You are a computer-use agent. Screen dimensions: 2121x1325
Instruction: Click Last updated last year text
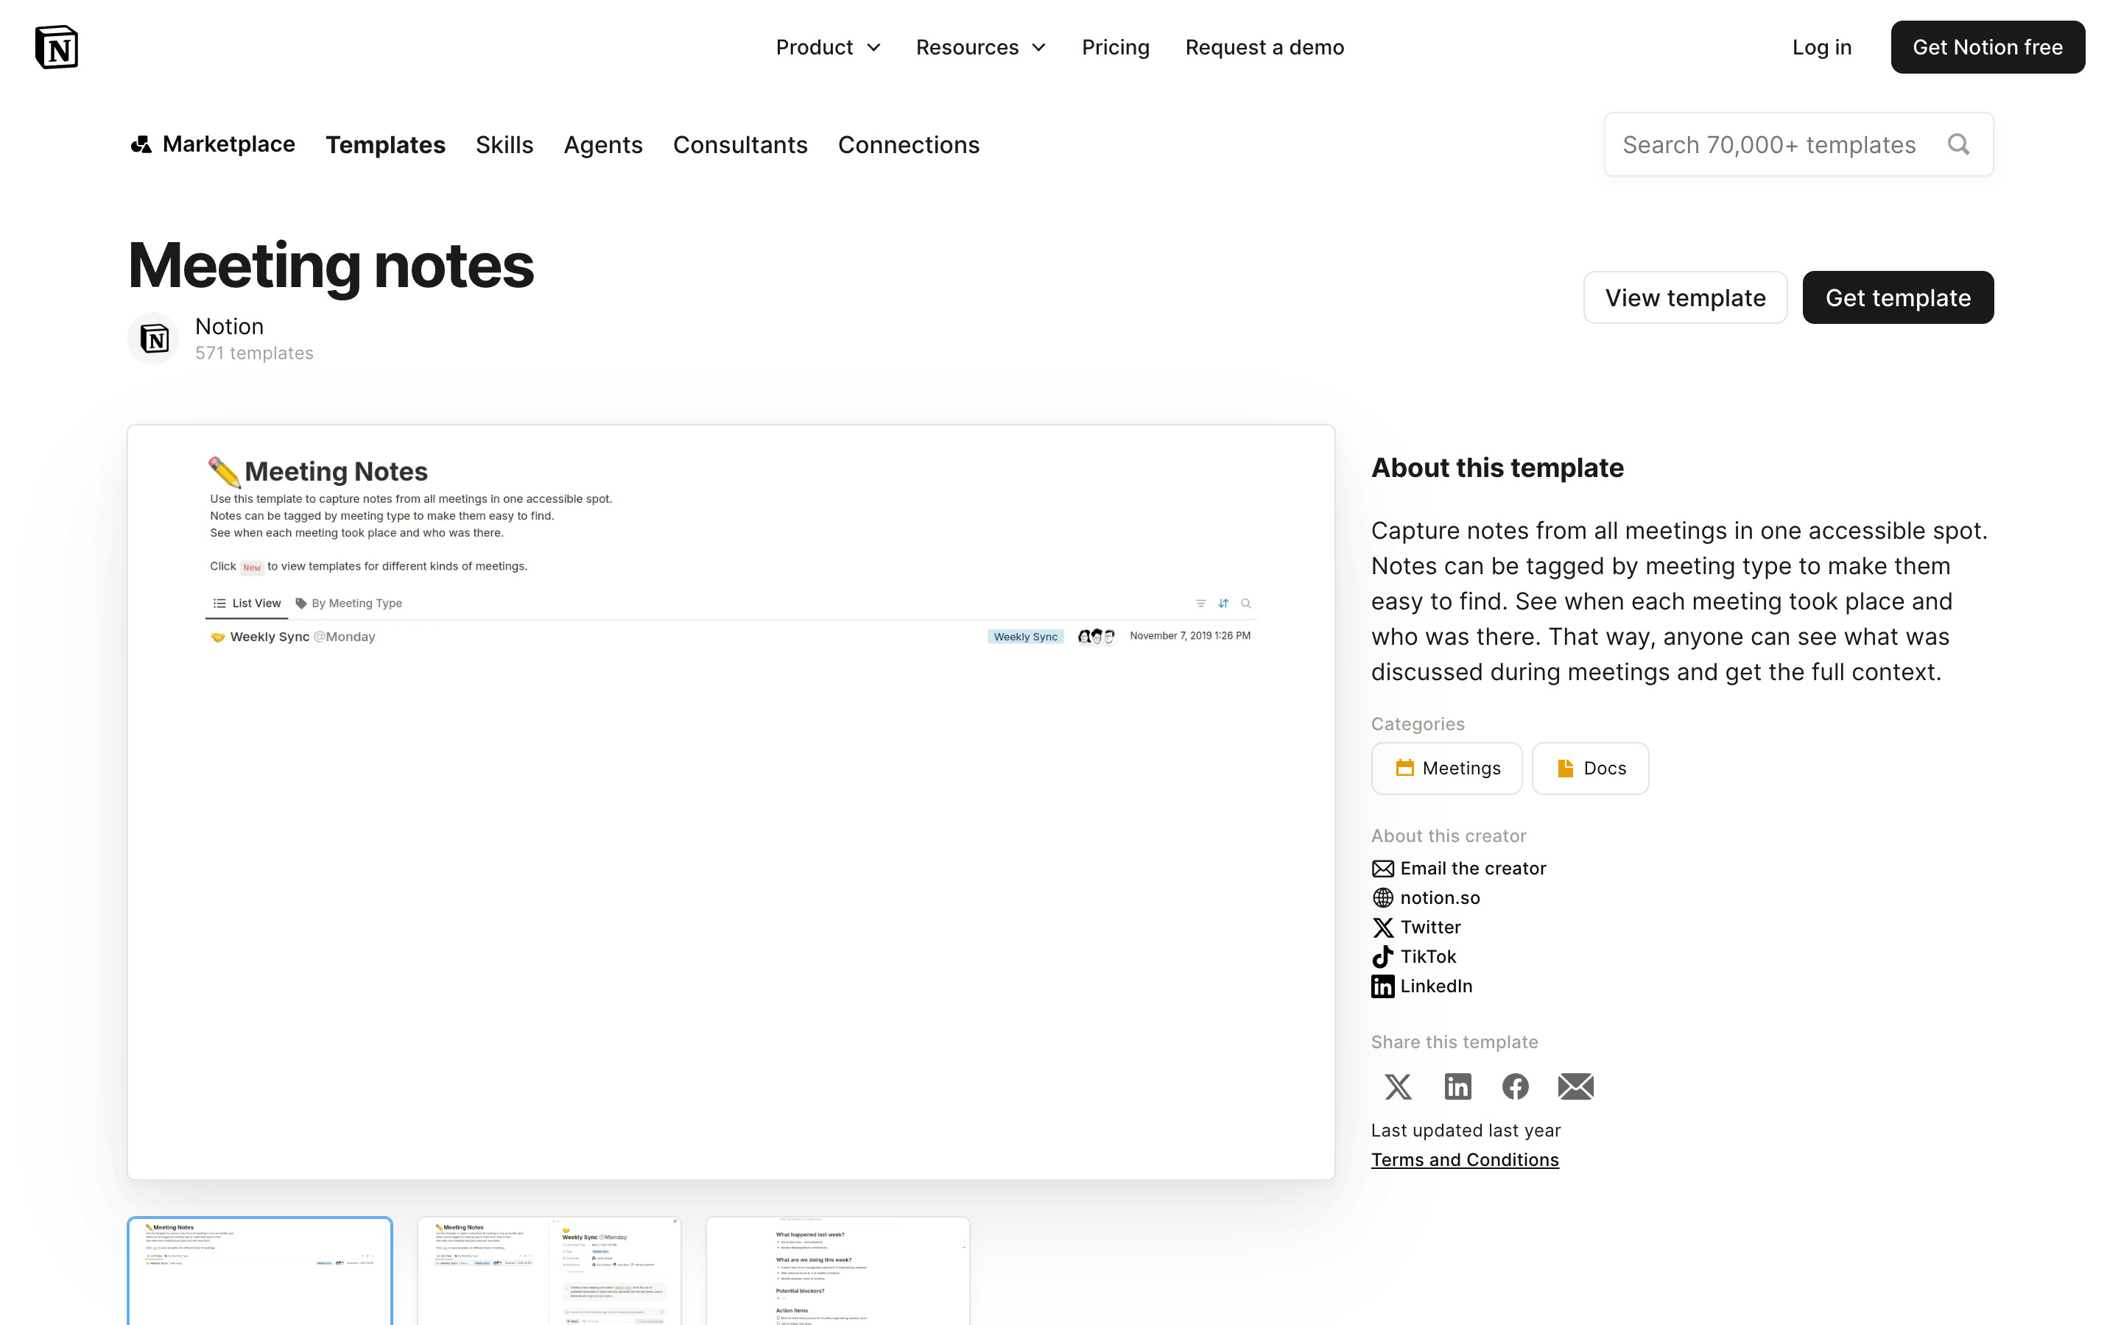1466,1131
